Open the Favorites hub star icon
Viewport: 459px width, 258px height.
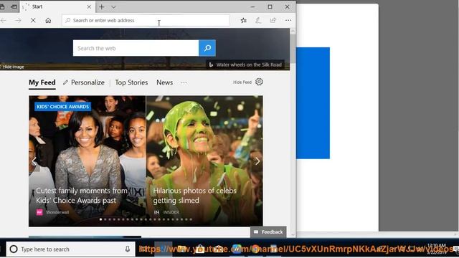(243, 20)
